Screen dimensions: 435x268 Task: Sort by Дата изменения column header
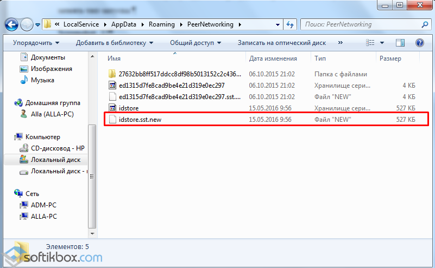pyautogui.click(x=273, y=58)
